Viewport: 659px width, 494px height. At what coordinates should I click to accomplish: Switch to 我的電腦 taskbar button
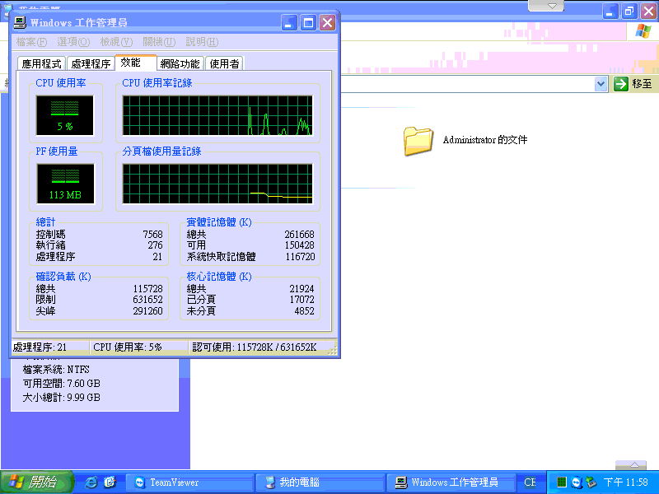[x=320, y=482]
